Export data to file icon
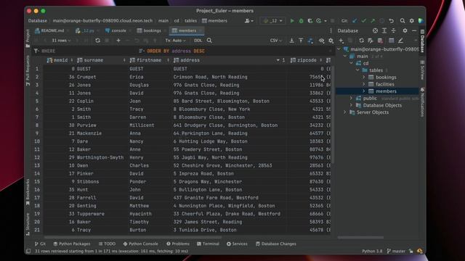 pyautogui.click(x=292, y=41)
